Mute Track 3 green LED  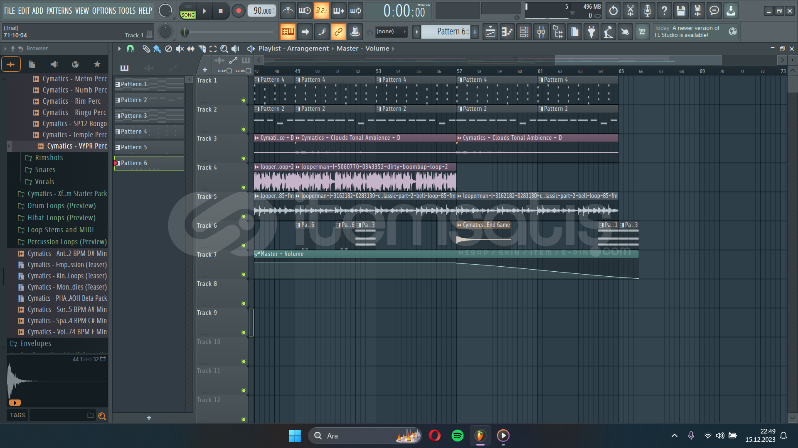click(244, 158)
